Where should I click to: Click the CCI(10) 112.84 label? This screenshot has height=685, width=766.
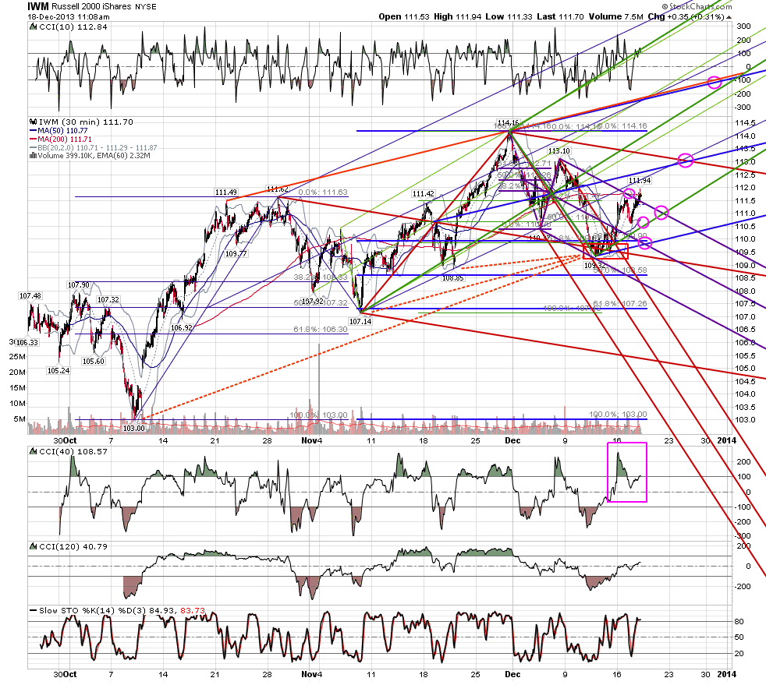[x=73, y=26]
